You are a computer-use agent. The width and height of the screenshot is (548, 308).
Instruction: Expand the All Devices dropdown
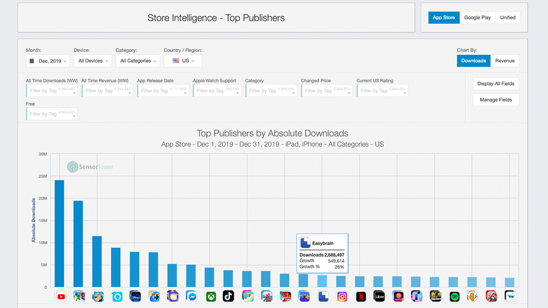click(94, 61)
